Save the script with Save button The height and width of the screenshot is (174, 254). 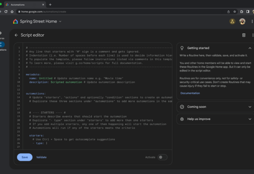pyautogui.click(x=24, y=157)
